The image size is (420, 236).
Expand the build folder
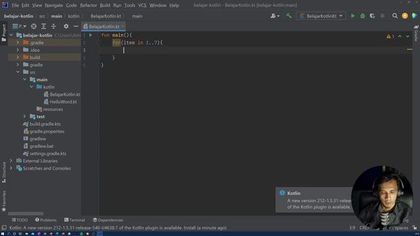point(18,57)
